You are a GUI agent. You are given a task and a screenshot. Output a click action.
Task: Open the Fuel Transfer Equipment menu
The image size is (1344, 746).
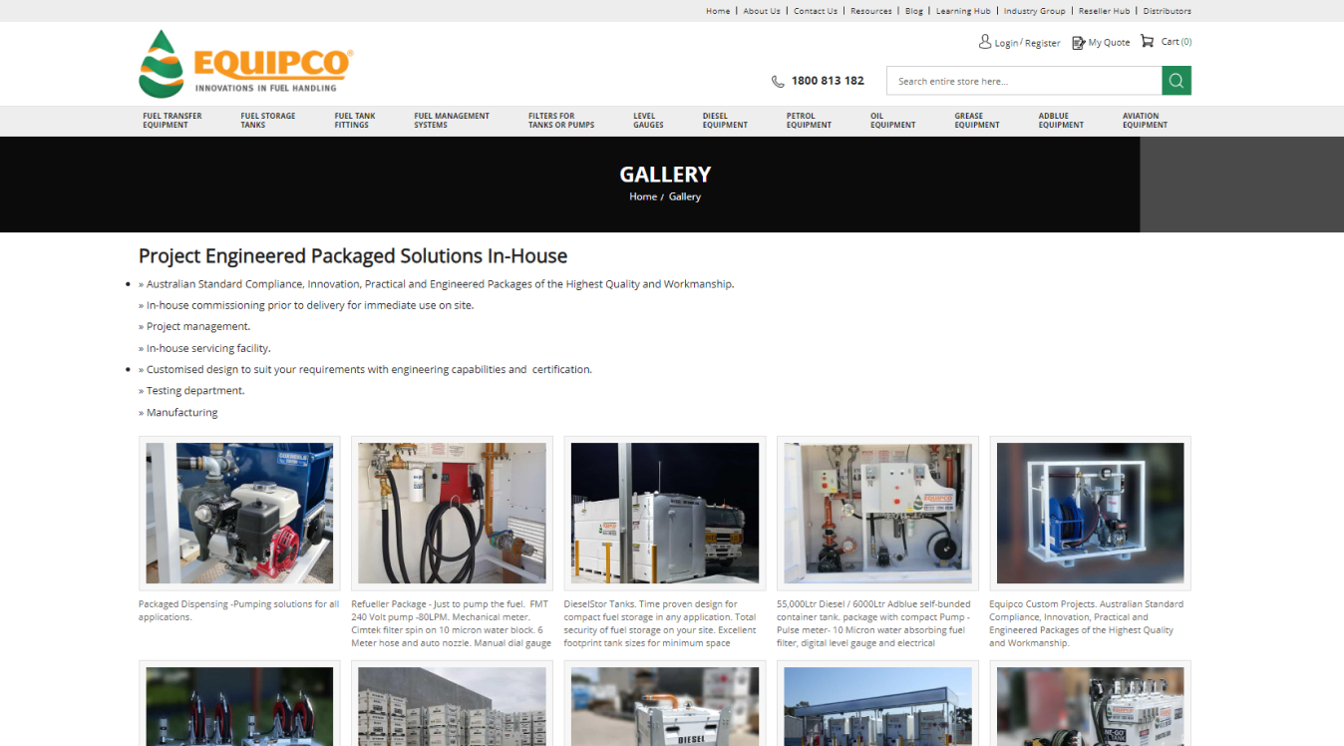click(172, 121)
